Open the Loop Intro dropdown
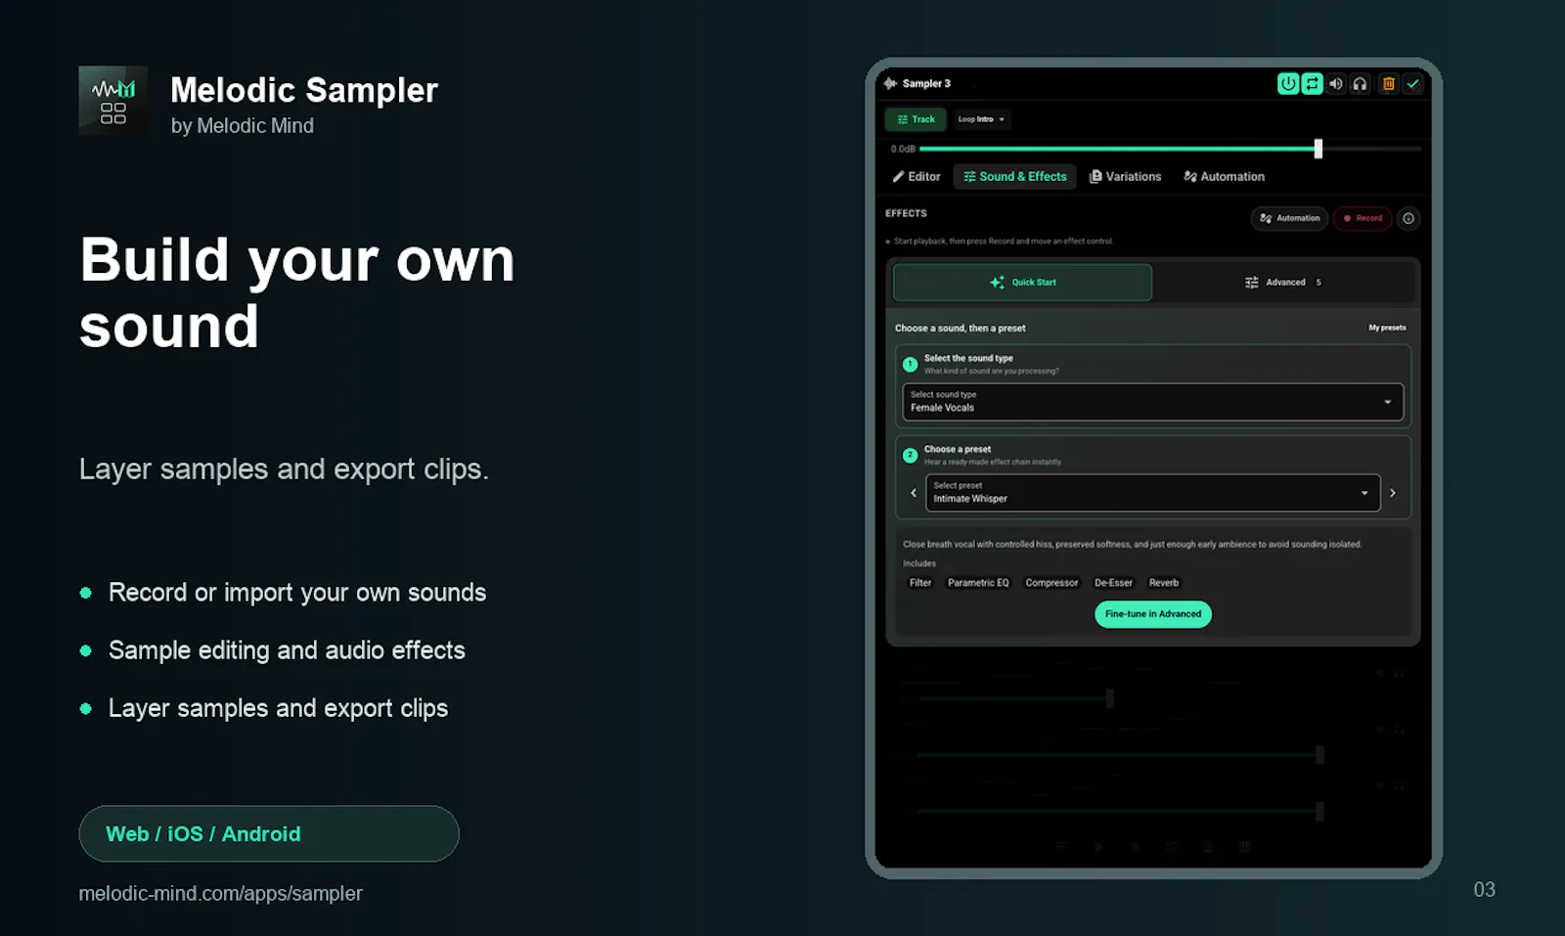Viewport: 1565px width, 936px height. pos(981,119)
